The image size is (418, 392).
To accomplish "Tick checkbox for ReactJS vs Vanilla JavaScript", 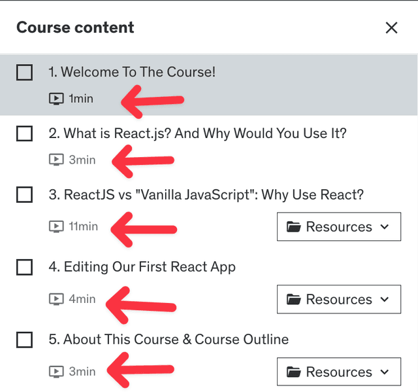I will pos(24,195).
